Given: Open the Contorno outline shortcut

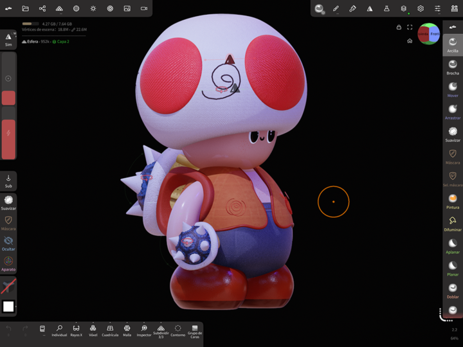Looking at the screenshot, I should point(177,330).
